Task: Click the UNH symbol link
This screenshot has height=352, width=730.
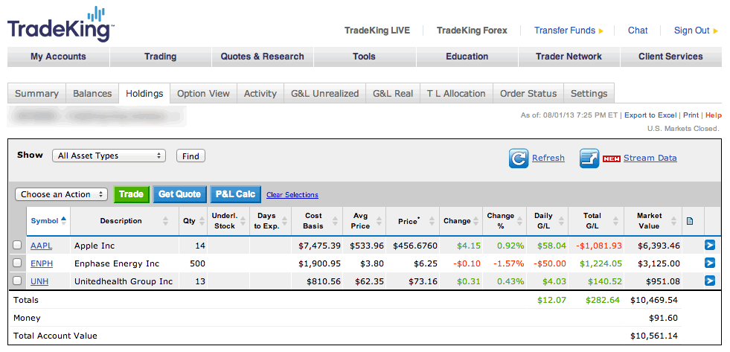Action: [x=39, y=281]
